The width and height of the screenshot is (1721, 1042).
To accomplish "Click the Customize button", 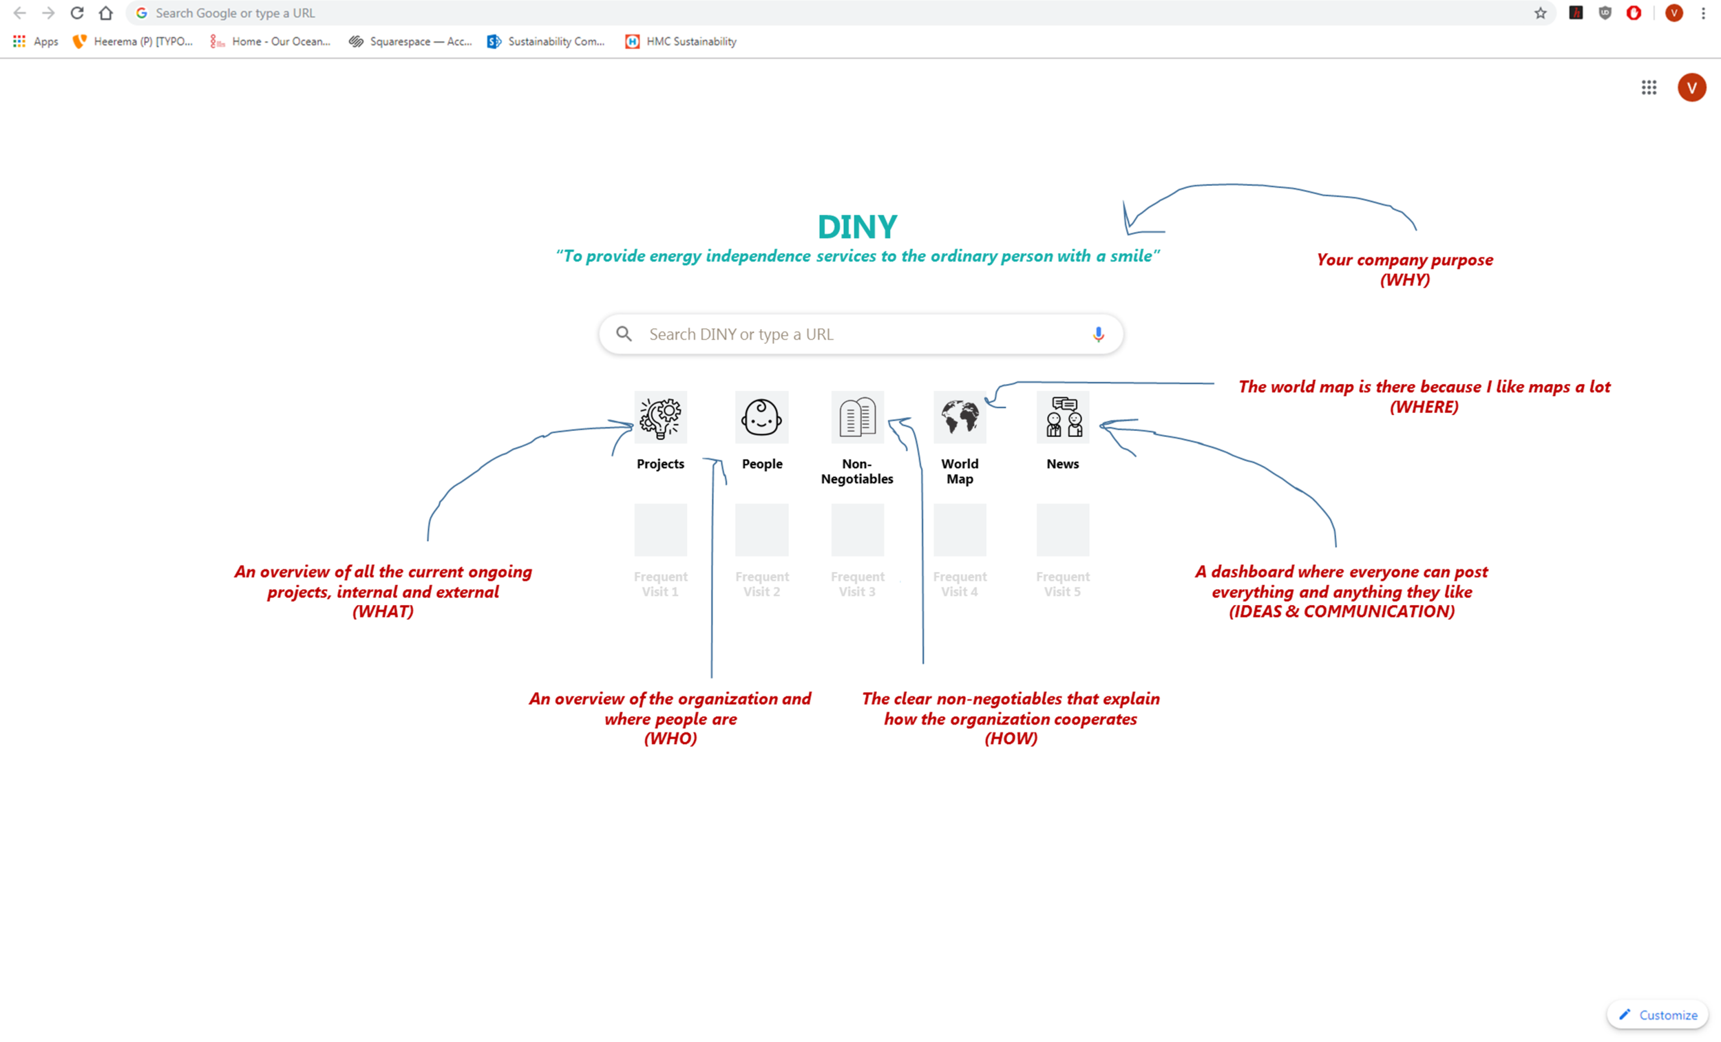I will [1658, 1014].
